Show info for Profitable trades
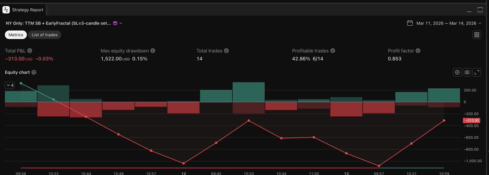 pos(333,51)
